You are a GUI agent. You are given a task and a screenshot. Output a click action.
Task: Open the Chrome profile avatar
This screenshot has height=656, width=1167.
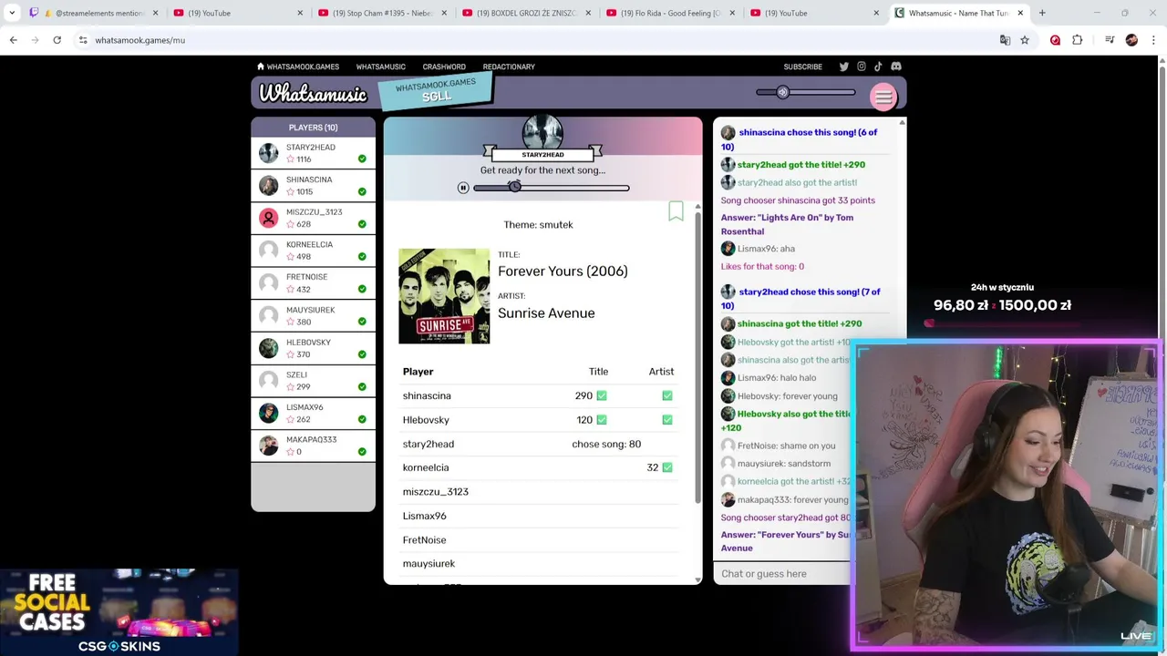[x=1131, y=40]
